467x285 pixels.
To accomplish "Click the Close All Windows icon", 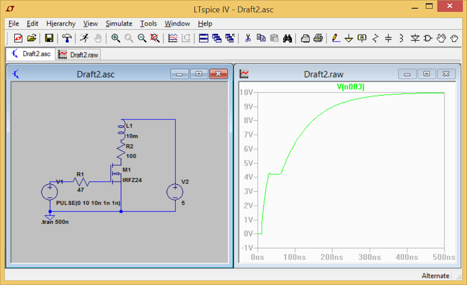I will (230, 38).
